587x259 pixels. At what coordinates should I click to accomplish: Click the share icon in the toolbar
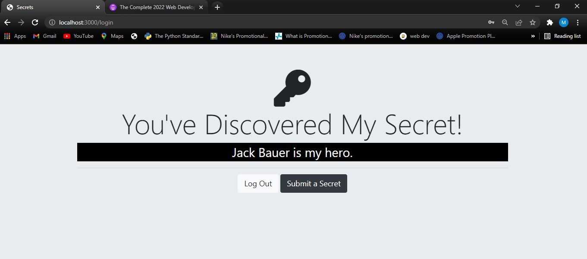519,22
